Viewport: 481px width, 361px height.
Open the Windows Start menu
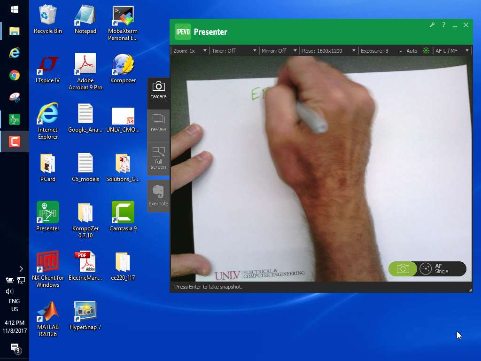pos(15,10)
